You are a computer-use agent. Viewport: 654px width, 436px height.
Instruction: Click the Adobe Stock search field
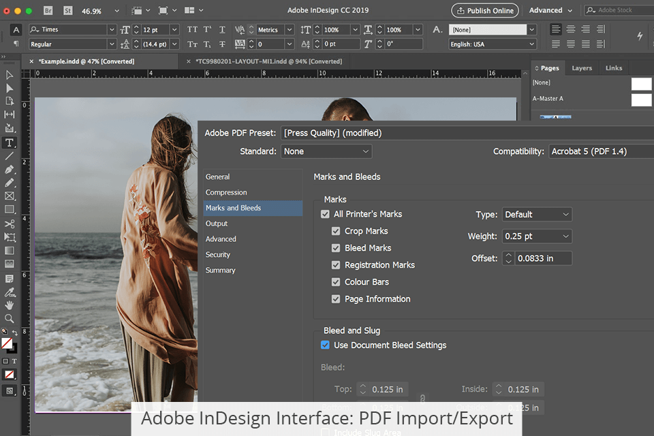click(619, 10)
